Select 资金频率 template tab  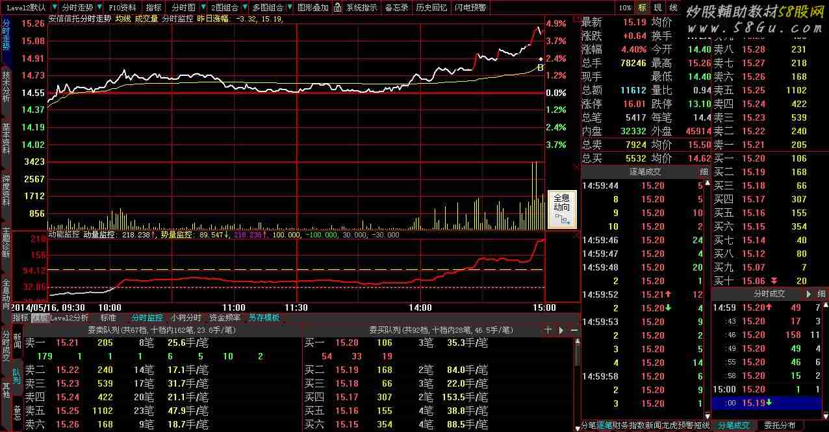[225, 318]
